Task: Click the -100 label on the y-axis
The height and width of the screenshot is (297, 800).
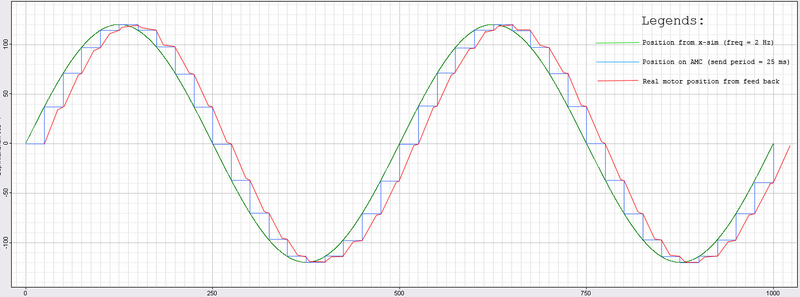Action: pos(6,242)
